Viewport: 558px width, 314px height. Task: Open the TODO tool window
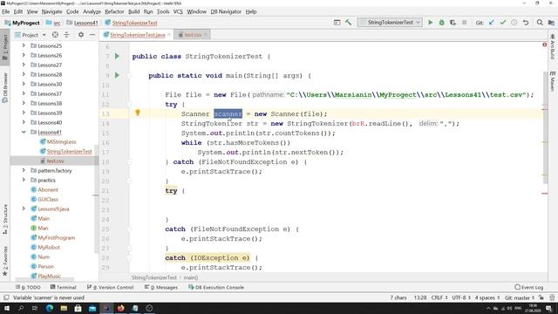click(x=28, y=287)
